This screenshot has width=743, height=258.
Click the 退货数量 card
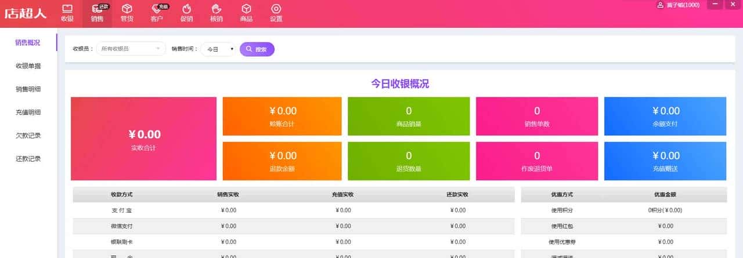click(409, 161)
